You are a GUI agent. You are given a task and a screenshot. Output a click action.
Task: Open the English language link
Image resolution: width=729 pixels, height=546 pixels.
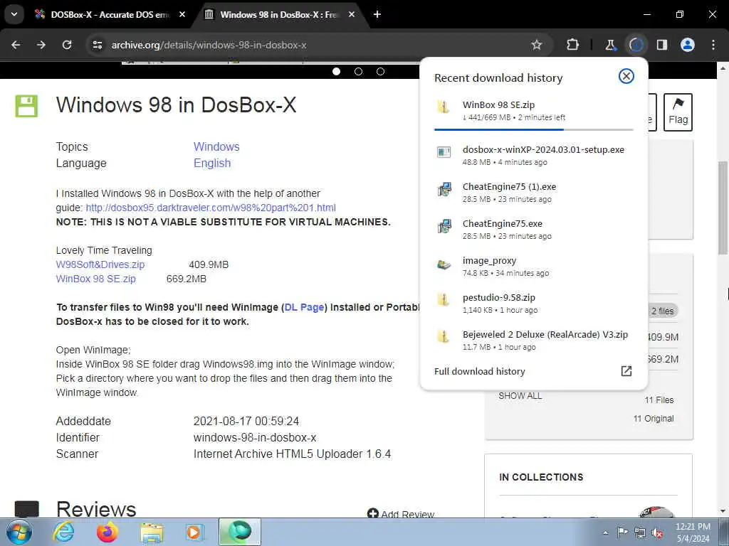212,164
